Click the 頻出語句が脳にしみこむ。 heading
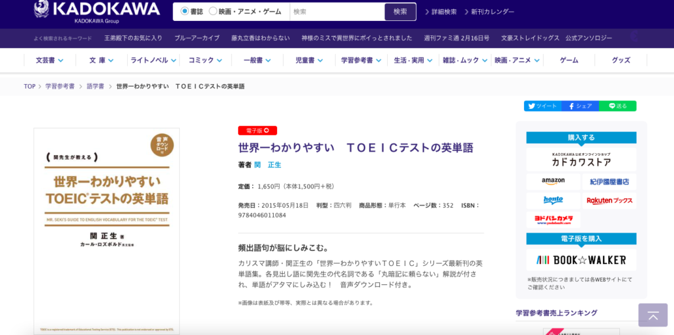Screen dimensions: 674x335 [284, 248]
